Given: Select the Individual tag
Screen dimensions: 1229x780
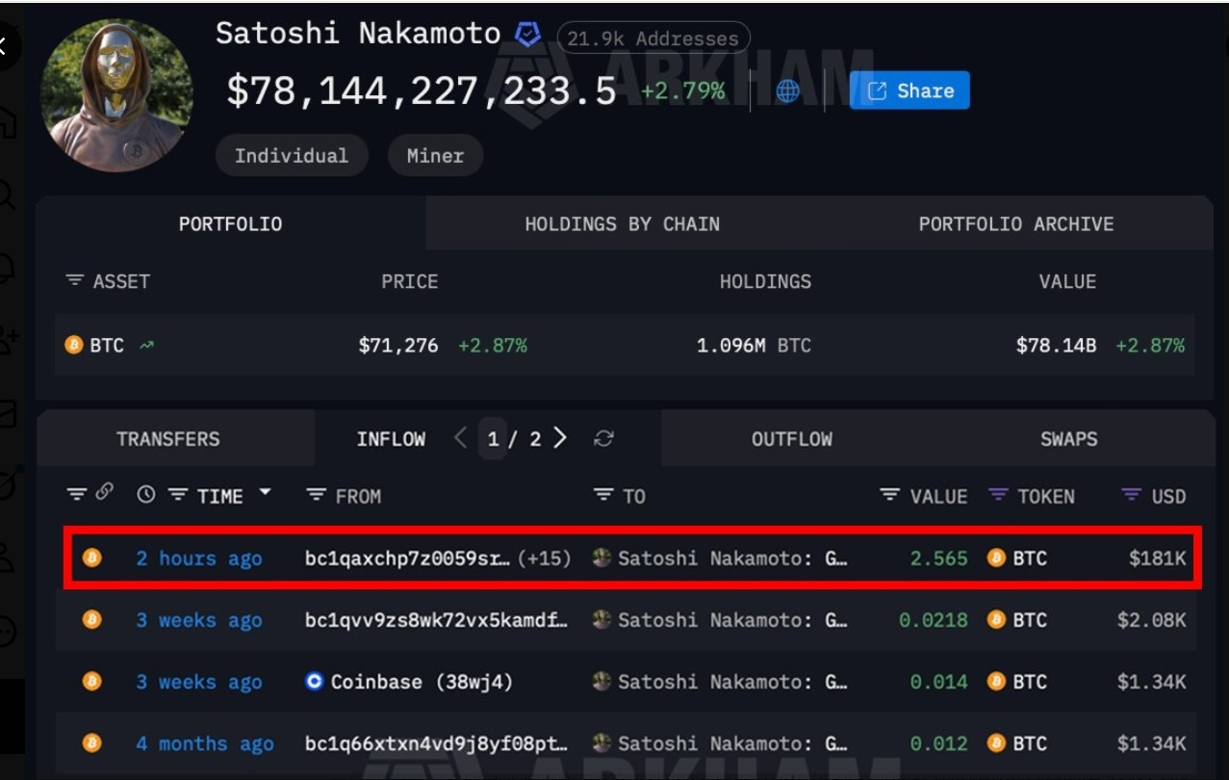Looking at the screenshot, I should pos(292,155).
